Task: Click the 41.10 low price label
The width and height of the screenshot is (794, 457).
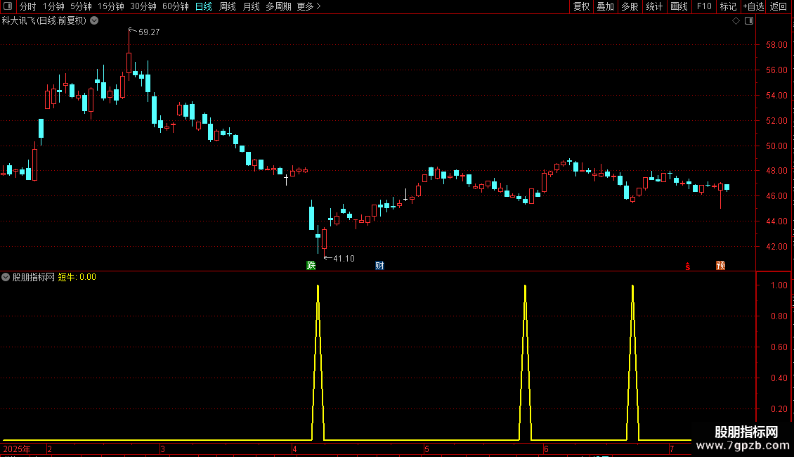Action: click(344, 259)
